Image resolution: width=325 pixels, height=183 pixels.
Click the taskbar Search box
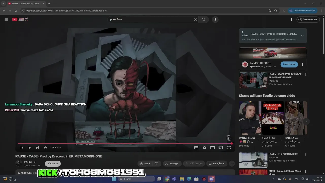pyautogui.click(x=137, y=179)
